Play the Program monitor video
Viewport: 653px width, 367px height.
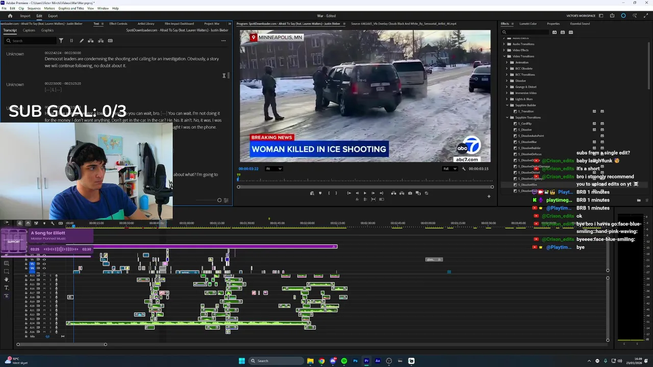point(365,193)
